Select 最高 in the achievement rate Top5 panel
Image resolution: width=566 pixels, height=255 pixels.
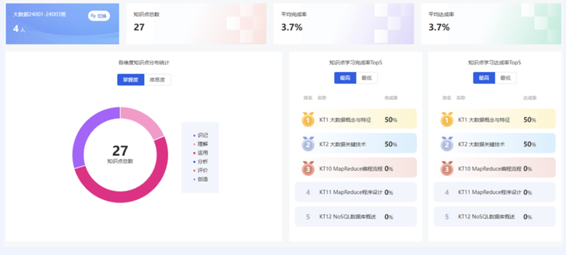484,78
